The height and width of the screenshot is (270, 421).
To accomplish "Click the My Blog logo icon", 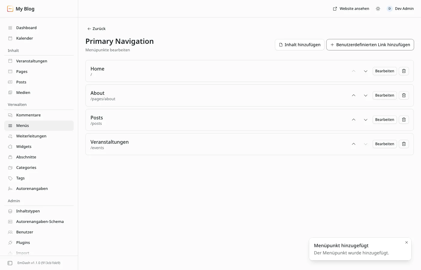I will point(10,9).
